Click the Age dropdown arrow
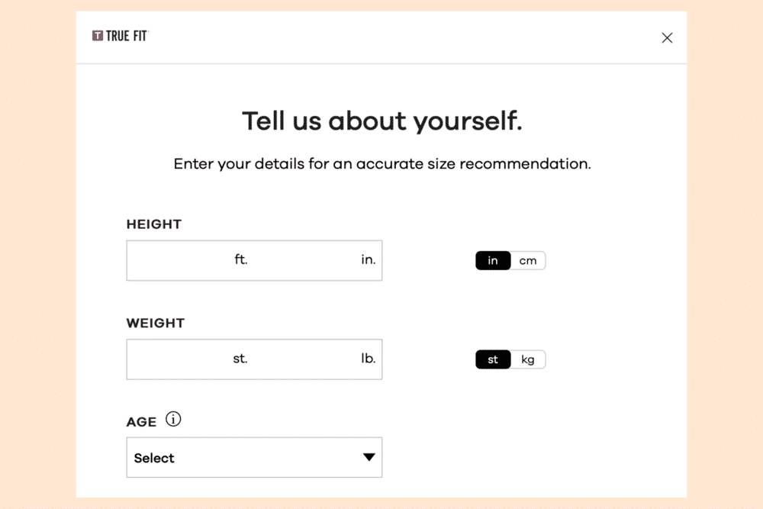The width and height of the screenshot is (763, 509). click(369, 458)
